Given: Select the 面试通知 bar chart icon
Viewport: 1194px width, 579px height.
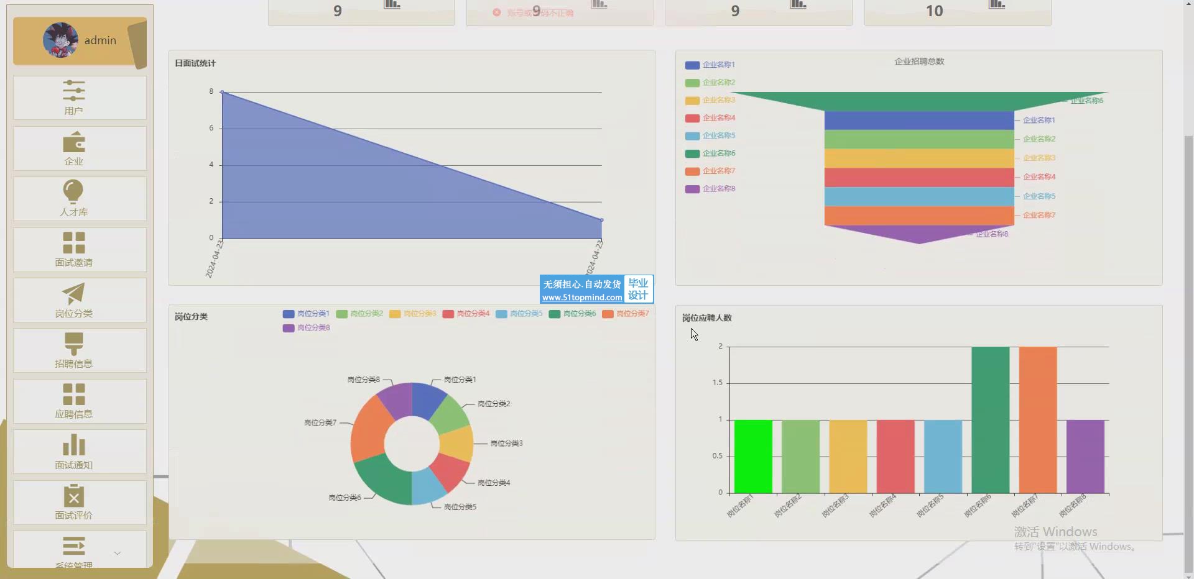Looking at the screenshot, I should pos(73,445).
